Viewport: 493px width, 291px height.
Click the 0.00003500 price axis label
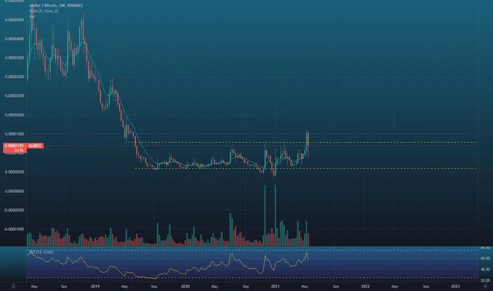click(14, 58)
